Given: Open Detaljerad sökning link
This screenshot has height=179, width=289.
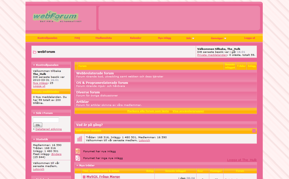Looking at the screenshot, I should tap(48, 129).
